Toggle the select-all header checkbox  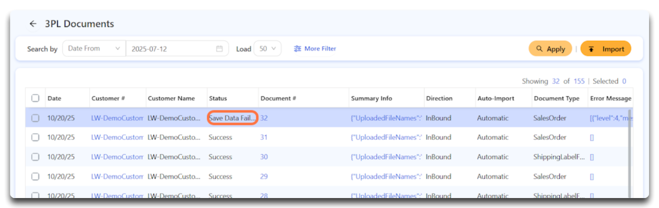(x=35, y=98)
